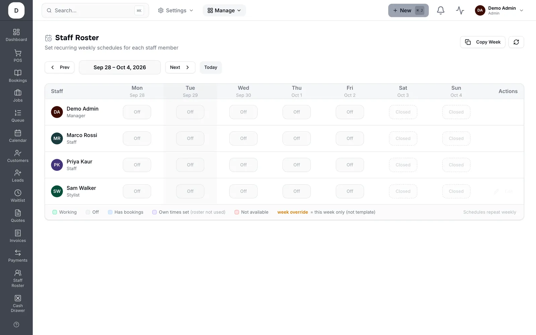
Task: Click the Not available legend swatch
Action: coord(237,212)
